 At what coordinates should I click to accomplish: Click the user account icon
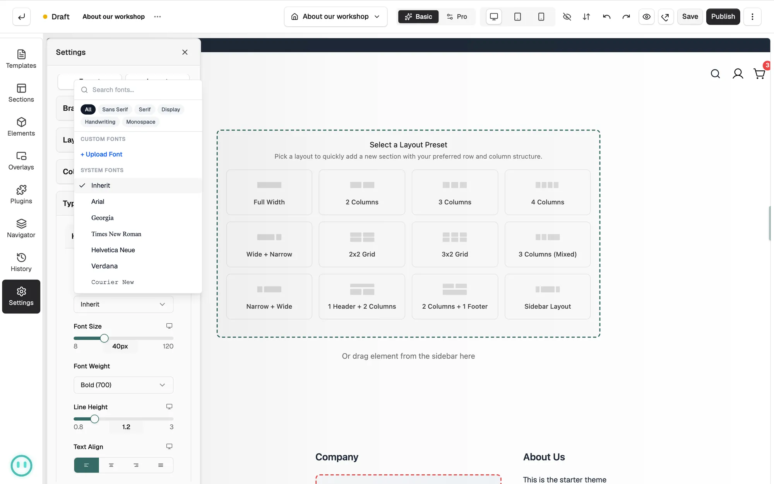coord(738,74)
